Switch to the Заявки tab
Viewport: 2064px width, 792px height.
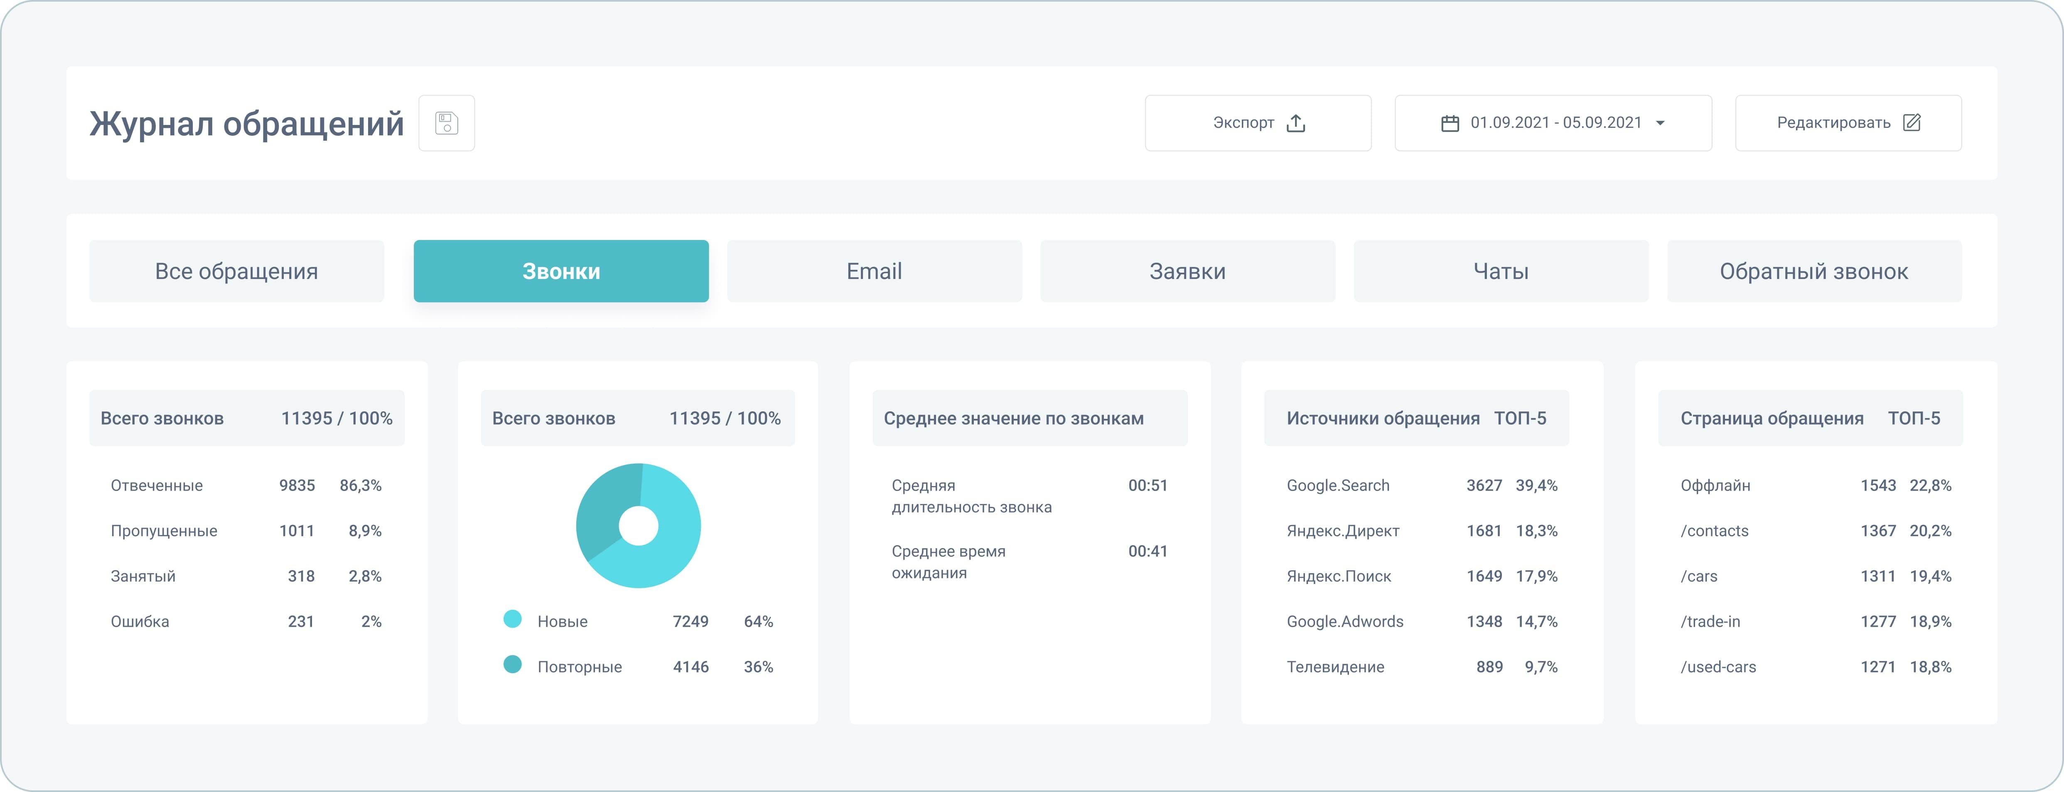tap(1187, 271)
